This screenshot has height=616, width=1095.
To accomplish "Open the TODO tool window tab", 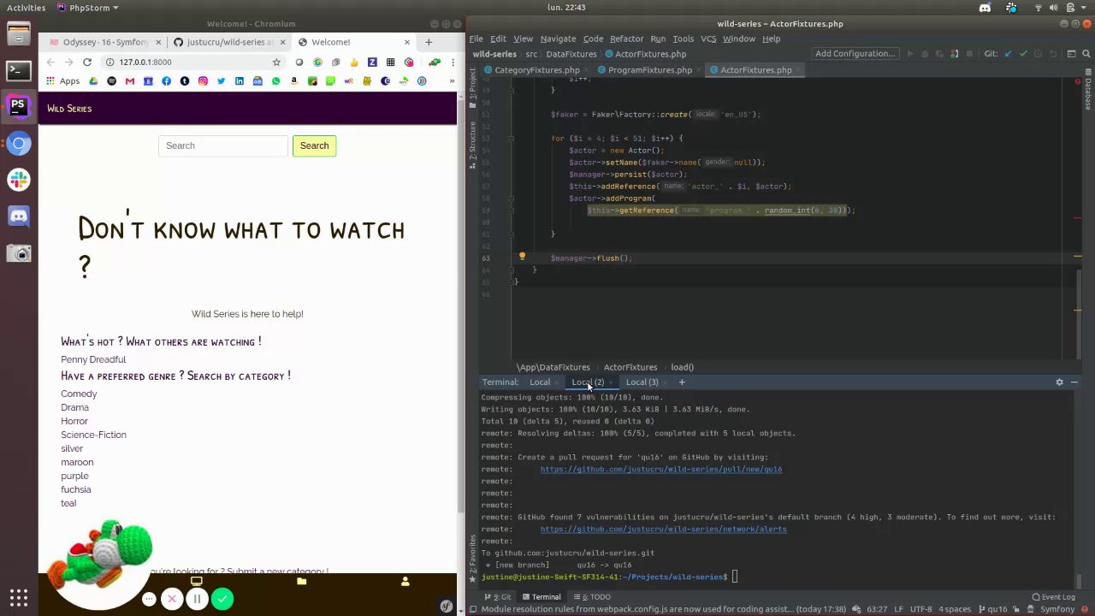I will (592, 597).
